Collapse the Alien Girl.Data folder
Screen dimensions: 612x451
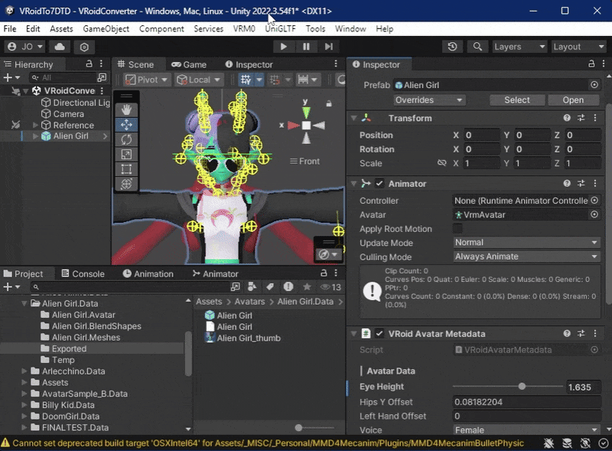coord(24,303)
